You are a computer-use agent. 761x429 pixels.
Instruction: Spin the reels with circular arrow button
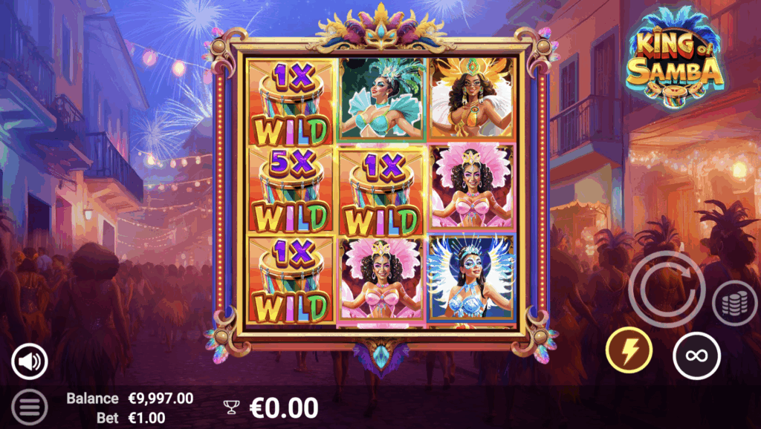[x=667, y=289]
